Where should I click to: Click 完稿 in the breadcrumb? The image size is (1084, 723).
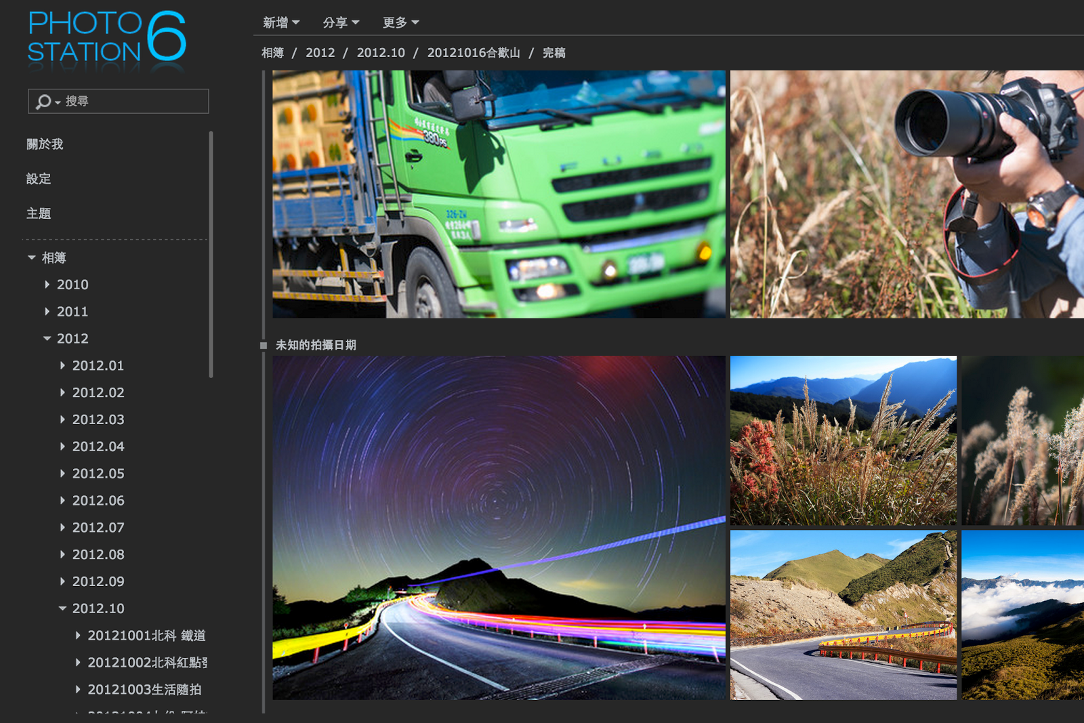click(554, 53)
